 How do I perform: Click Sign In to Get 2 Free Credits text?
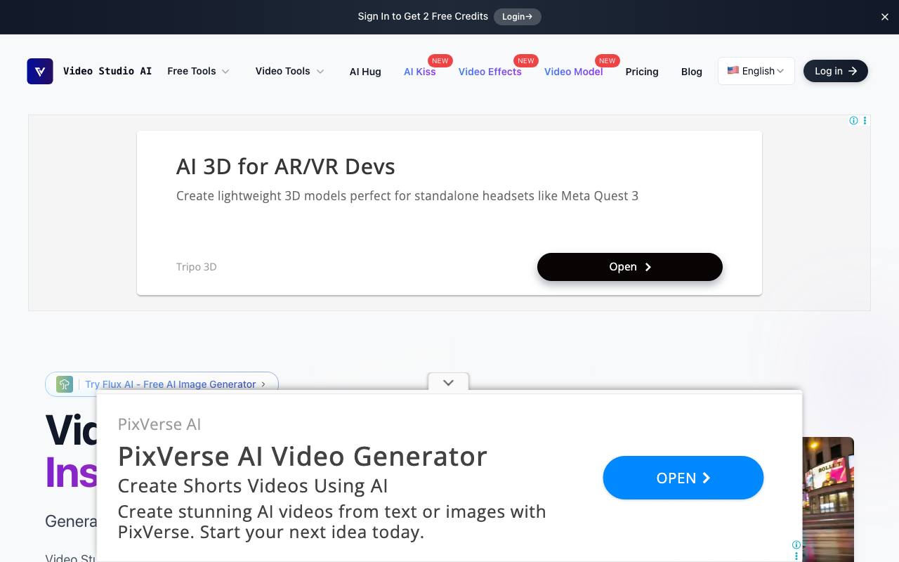423,16
